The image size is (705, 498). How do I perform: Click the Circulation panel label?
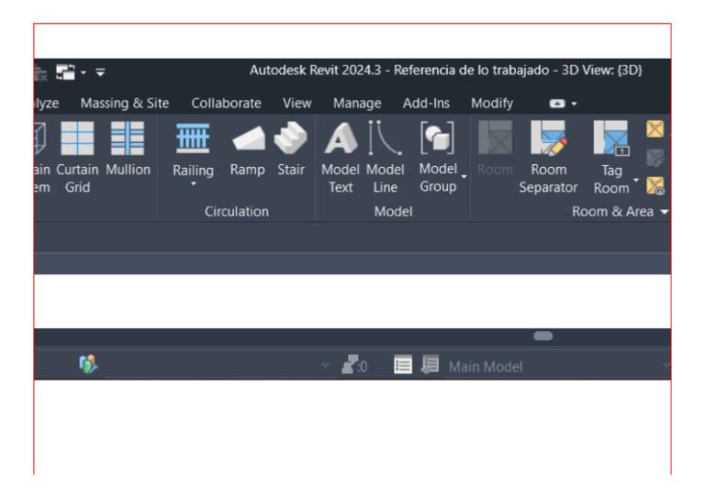pyautogui.click(x=237, y=212)
